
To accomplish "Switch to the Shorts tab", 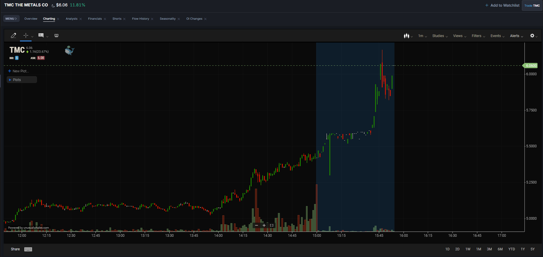I will (x=117, y=19).
